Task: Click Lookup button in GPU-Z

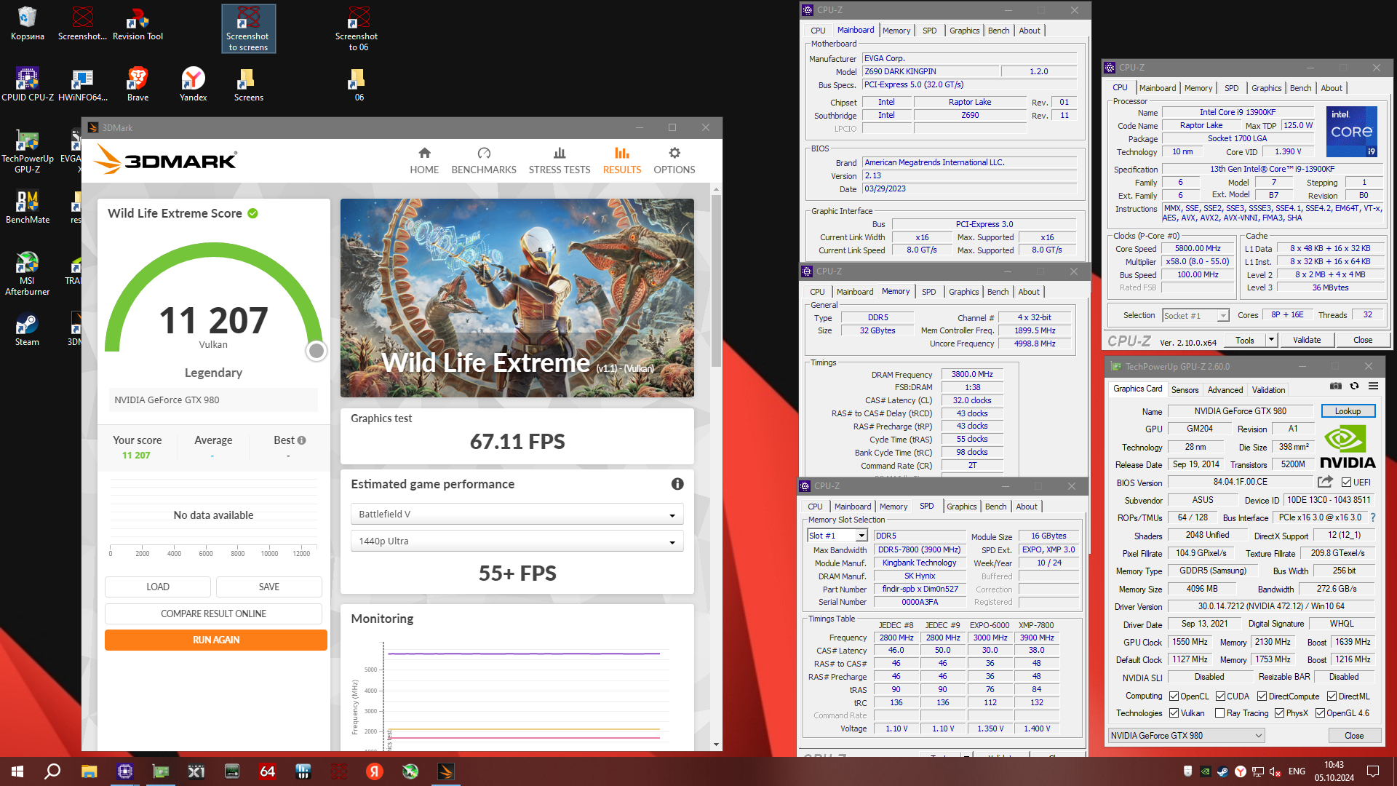Action: [1348, 411]
